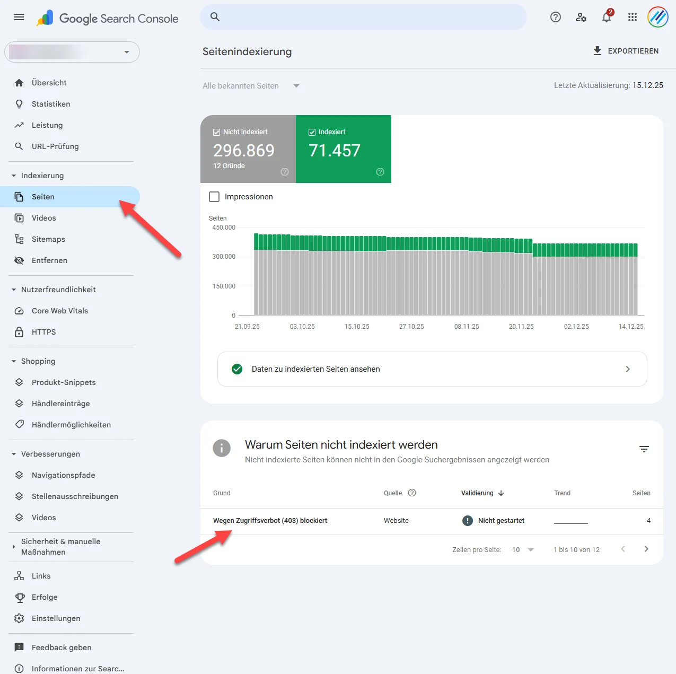Click the Entfernen hidden-eye icon
The image size is (676, 674).
click(19, 260)
